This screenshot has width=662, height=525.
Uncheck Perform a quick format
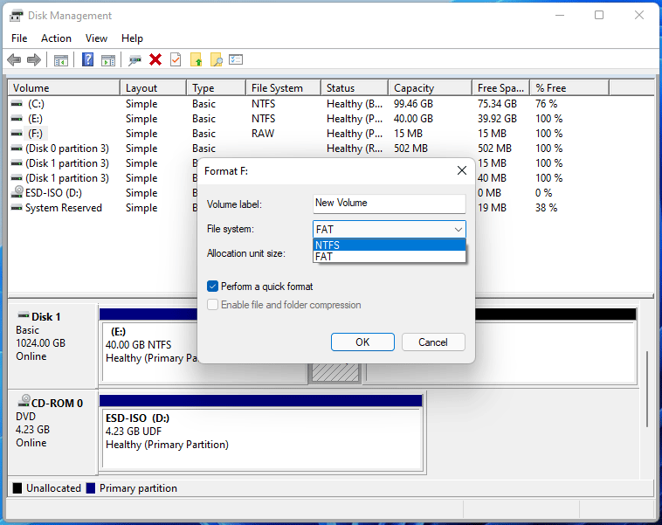(212, 287)
